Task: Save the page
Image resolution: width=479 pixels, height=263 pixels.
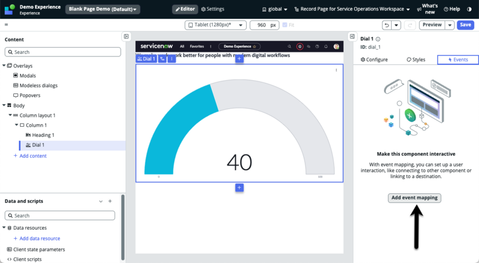Action: pos(465,25)
